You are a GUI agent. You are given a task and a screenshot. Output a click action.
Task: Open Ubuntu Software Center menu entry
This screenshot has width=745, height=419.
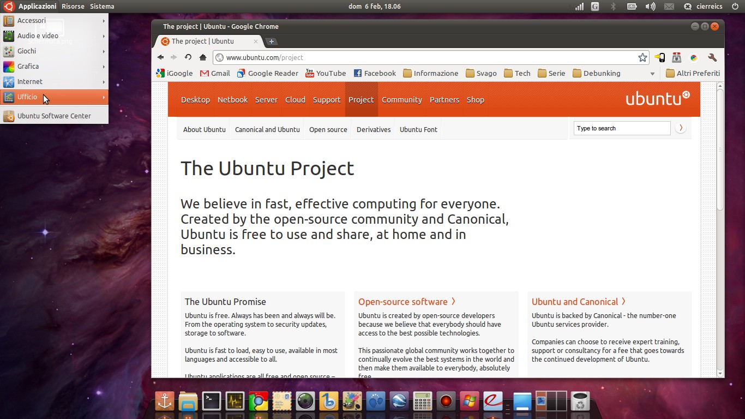pos(55,116)
